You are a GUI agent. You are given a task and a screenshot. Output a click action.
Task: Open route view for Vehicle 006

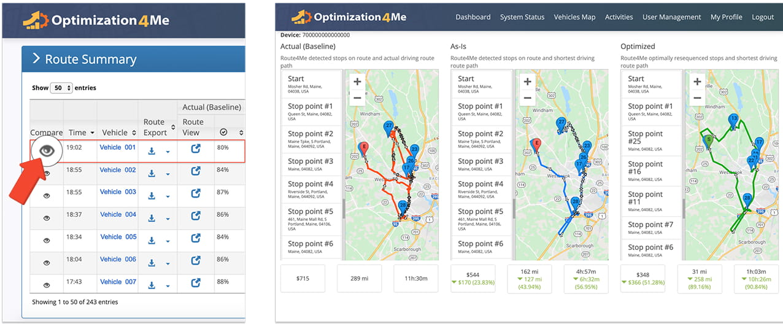pyautogui.click(x=196, y=260)
